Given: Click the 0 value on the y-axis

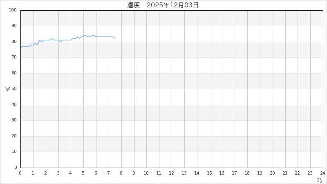Looking at the screenshot, I should click(x=16, y=167).
